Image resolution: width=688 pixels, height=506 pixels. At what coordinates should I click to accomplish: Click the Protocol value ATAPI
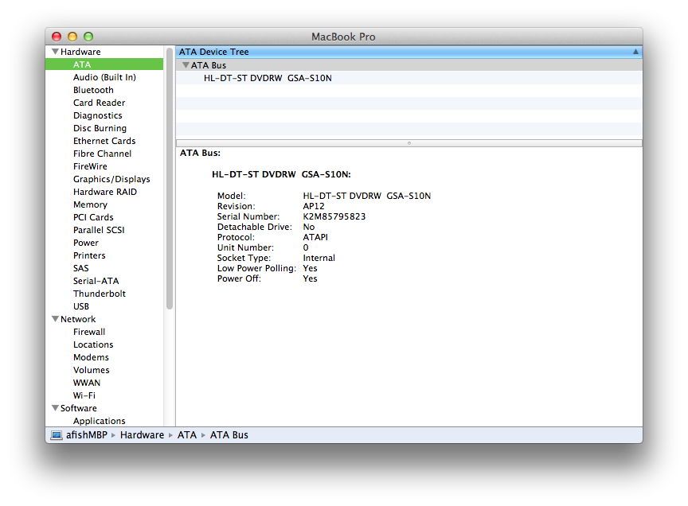click(x=315, y=237)
